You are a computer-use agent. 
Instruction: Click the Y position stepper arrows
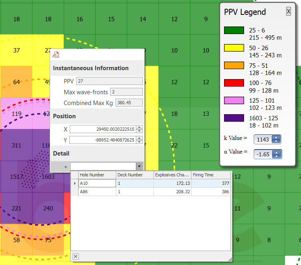point(139,140)
